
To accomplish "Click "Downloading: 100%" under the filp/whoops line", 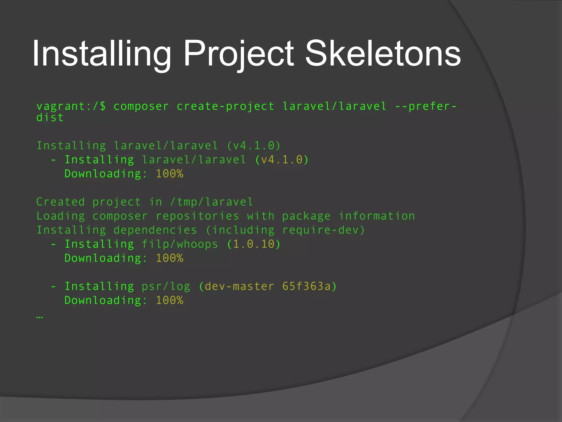I will [124, 258].
